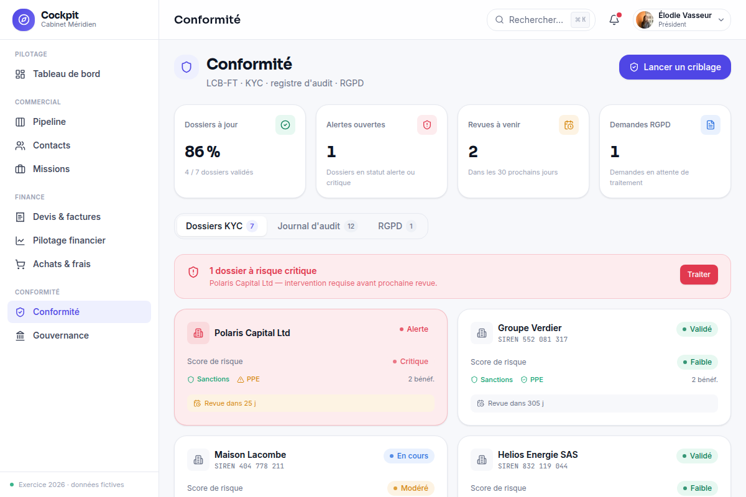This screenshot has width=746, height=497.
Task: Click Dossiers à jour check icon
Action: [x=285, y=125]
